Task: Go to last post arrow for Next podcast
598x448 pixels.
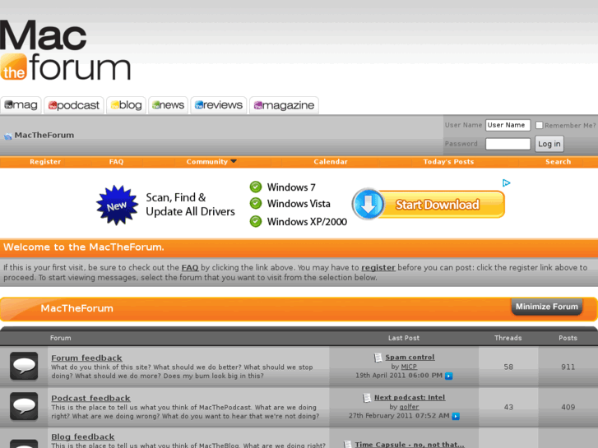Action: pyautogui.click(x=456, y=417)
